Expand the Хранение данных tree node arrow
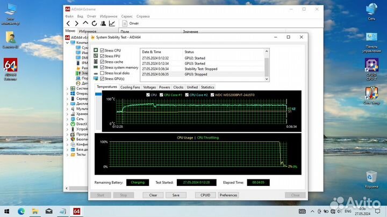 point(67,114)
